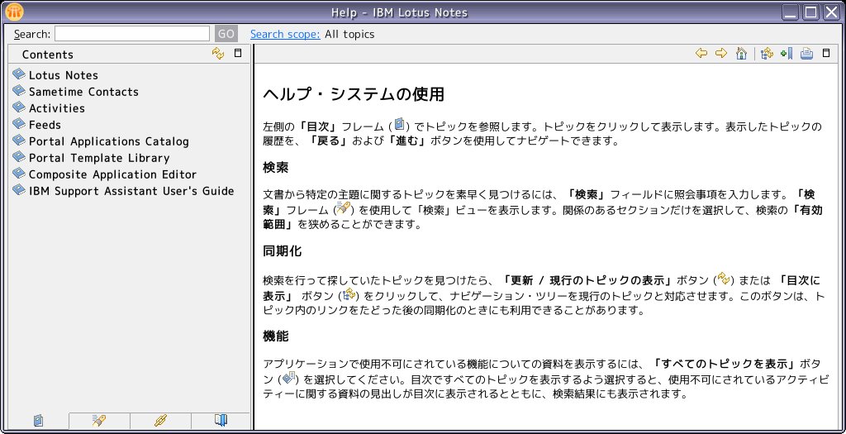Click the IBM Support Assistant book icon
The width and height of the screenshot is (846, 434).
pyautogui.click(x=19, y=190)
